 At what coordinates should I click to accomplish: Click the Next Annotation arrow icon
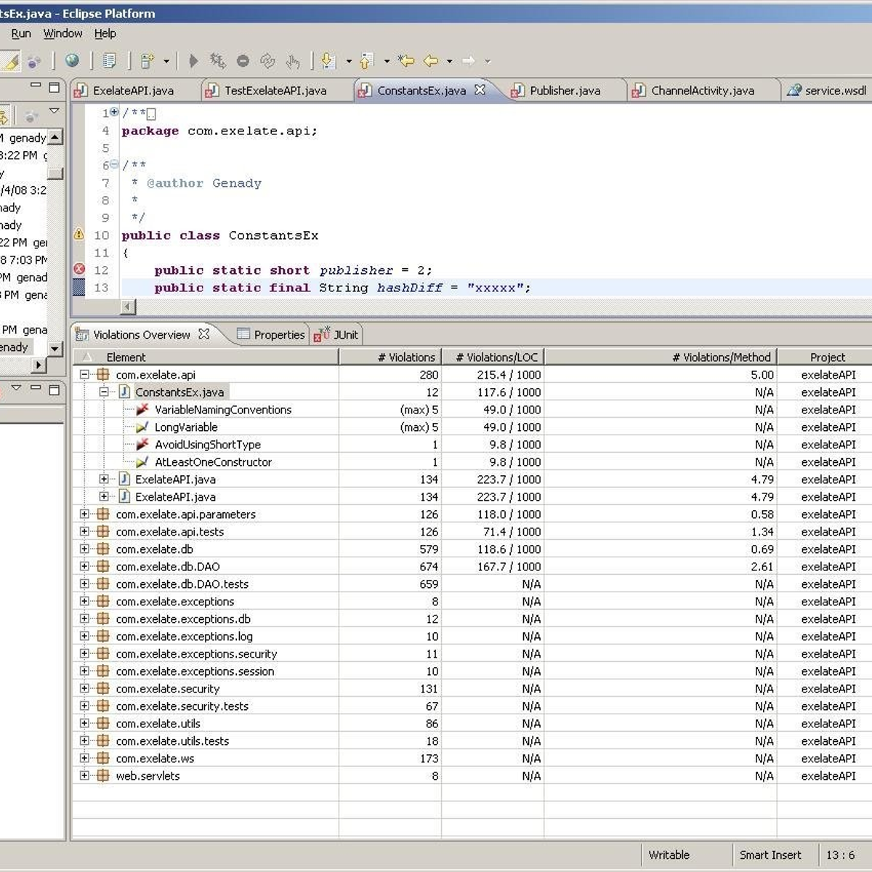(x=328, y=61)
